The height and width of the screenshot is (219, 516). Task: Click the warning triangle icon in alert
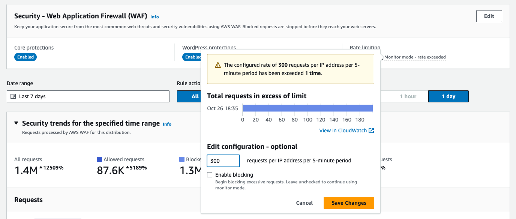tap(218, 65)
